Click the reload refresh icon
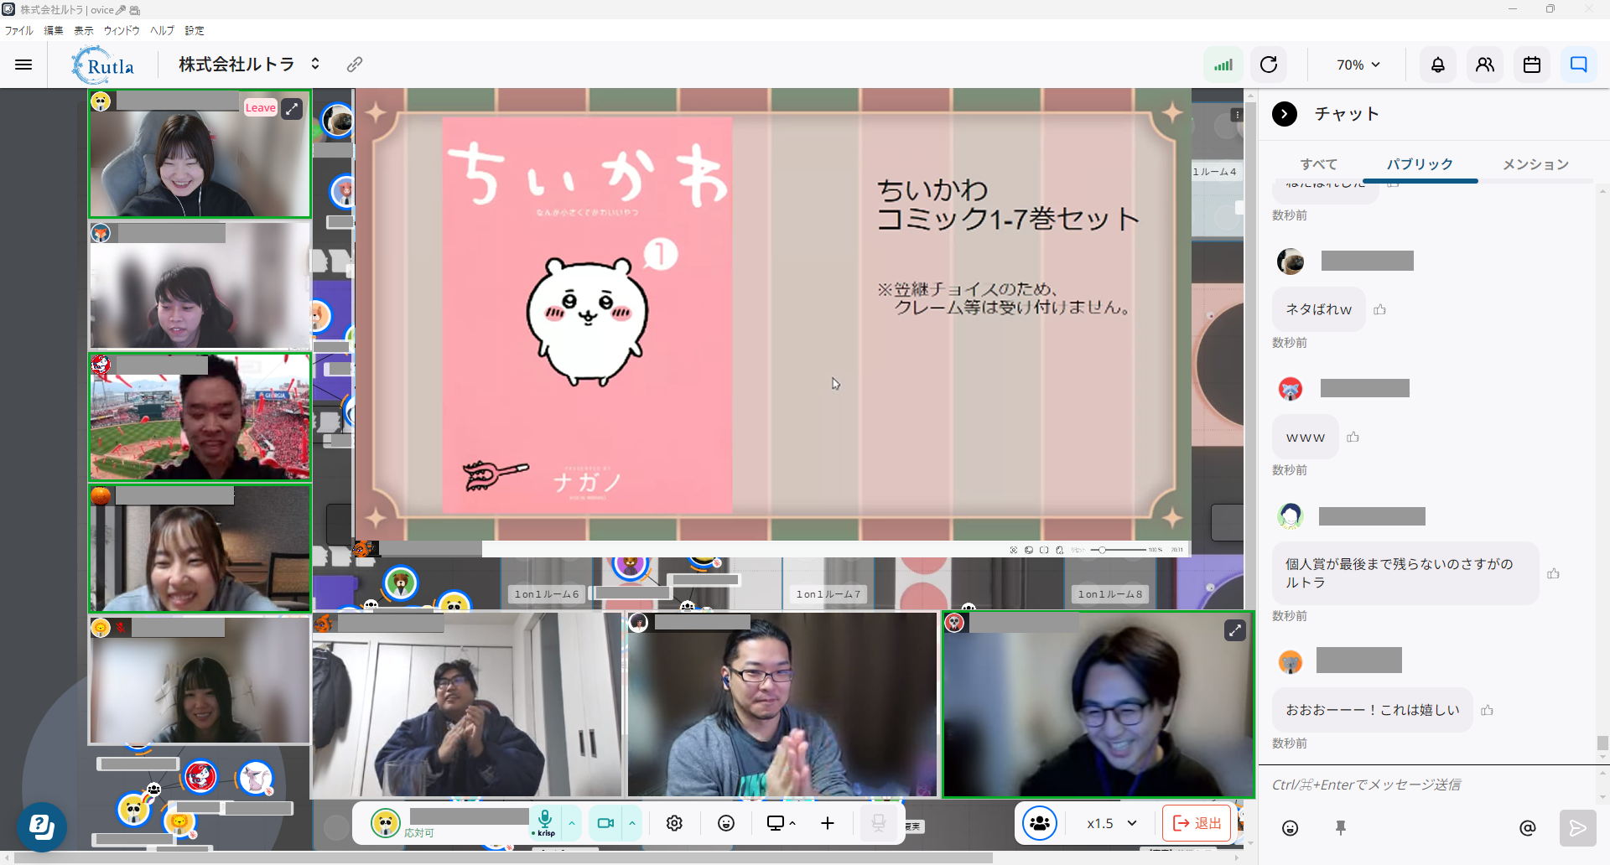The image size is (1610, 865). [x=1269, y=65]
